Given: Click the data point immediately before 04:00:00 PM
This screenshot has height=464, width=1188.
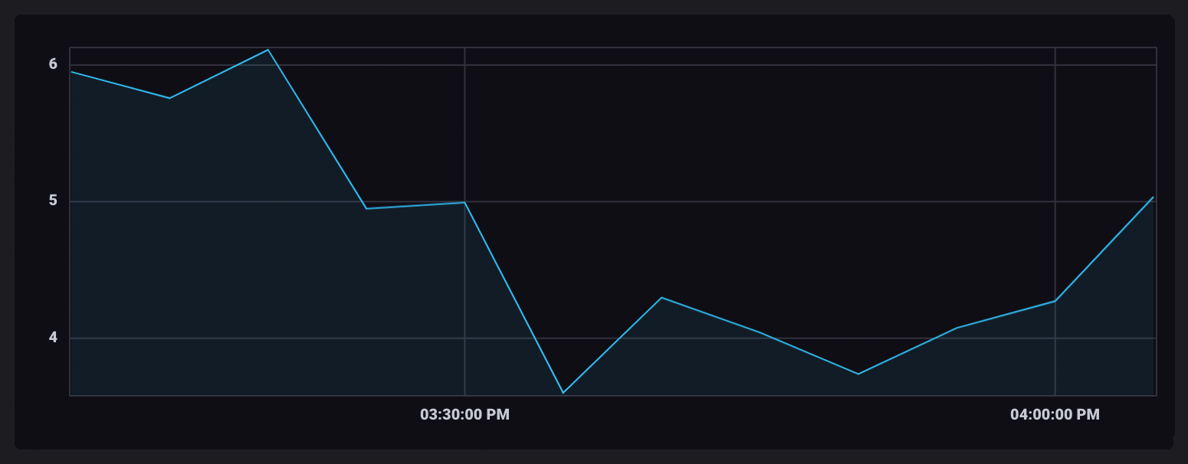Looking at the screenshot, I should 957,328.
